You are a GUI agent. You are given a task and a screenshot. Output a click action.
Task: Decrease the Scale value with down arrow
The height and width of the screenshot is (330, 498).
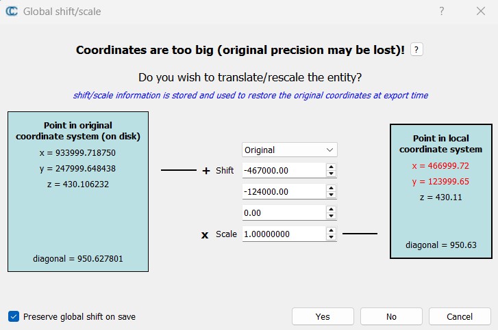click(332, 237)
